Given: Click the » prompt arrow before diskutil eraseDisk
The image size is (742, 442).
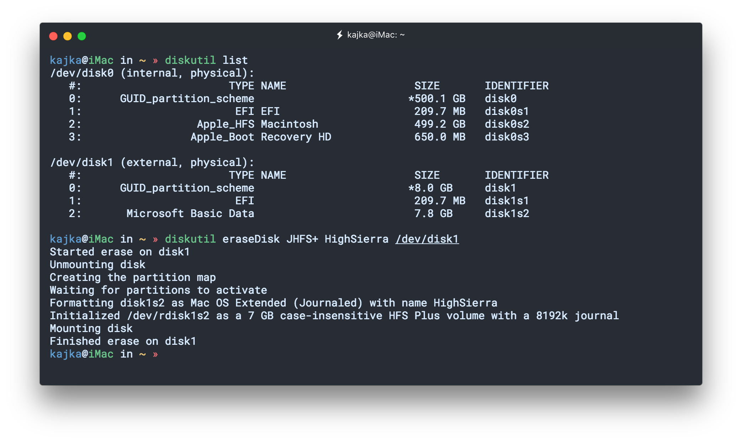Looking at the screenshot, I should [x=155, y=239].
